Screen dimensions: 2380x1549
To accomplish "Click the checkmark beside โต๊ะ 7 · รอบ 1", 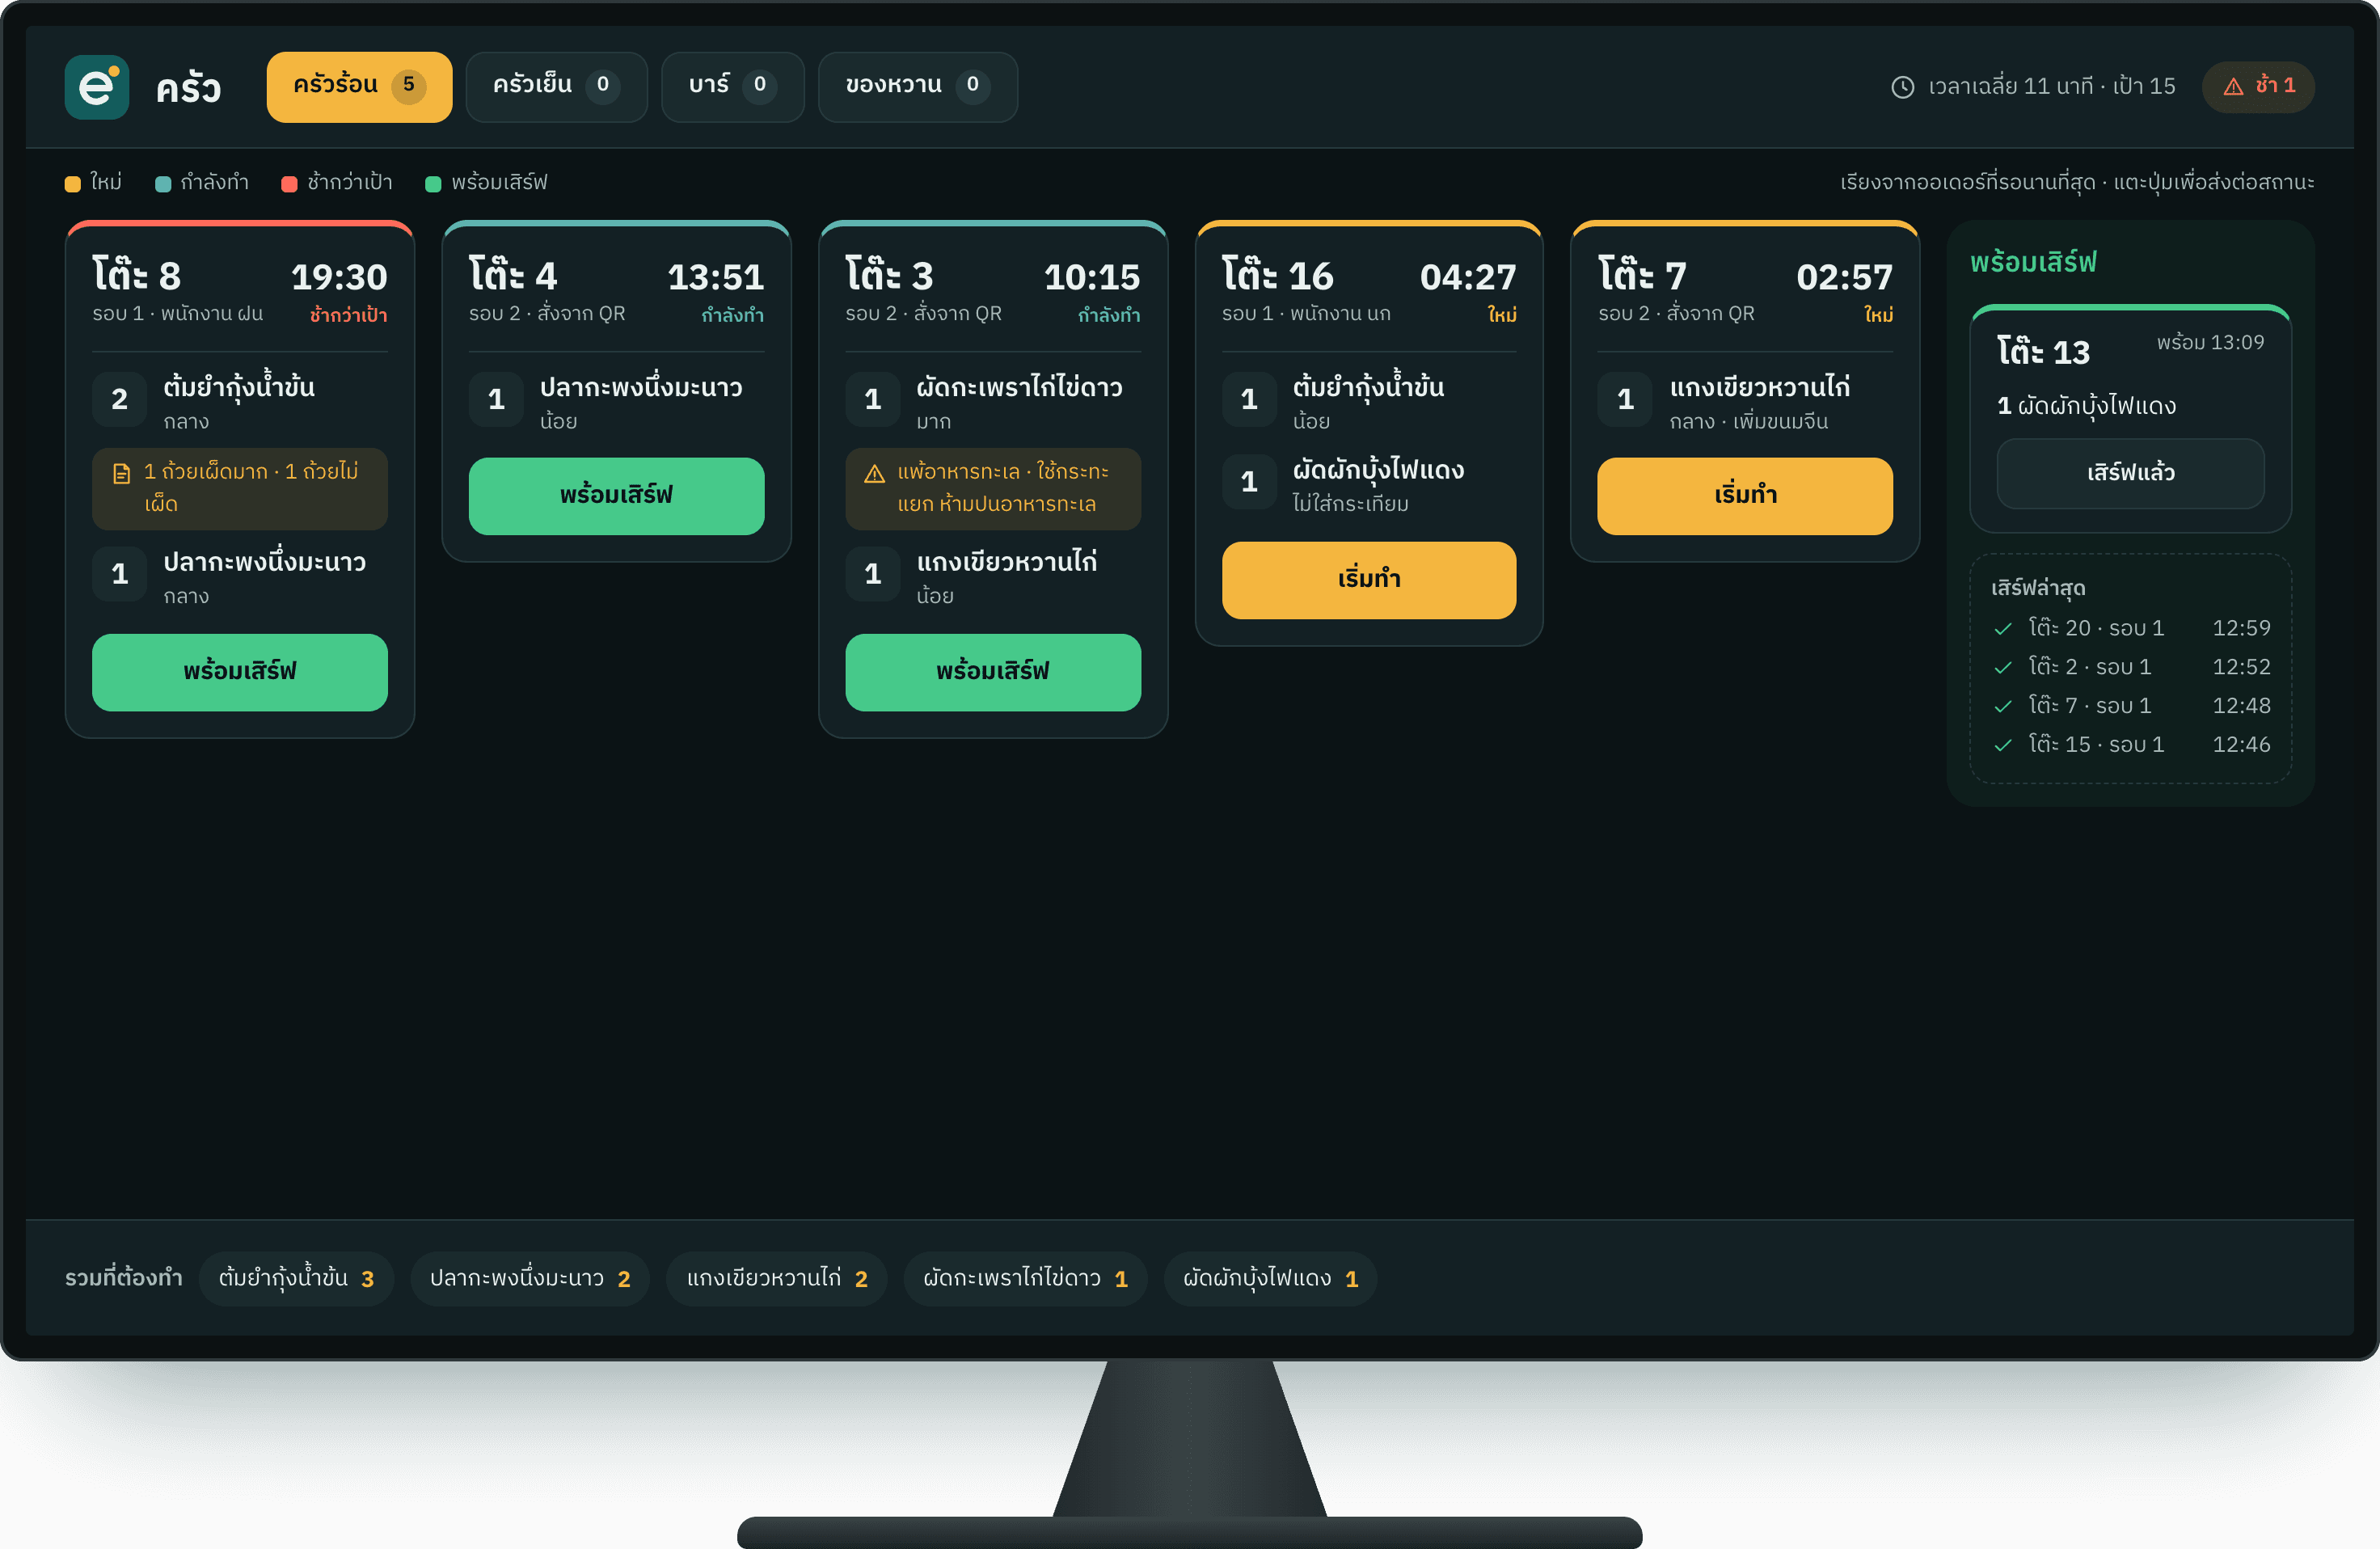I will coord(2002,706).
